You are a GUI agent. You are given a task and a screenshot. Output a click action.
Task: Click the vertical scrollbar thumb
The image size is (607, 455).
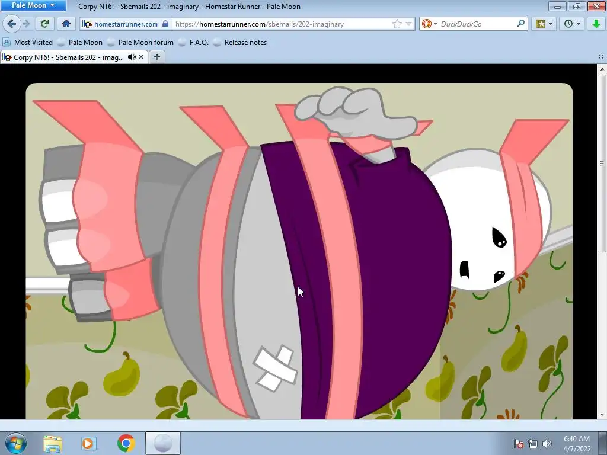(x=602, y=164)
